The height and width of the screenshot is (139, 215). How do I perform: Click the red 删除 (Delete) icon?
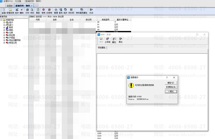(22, 10)
